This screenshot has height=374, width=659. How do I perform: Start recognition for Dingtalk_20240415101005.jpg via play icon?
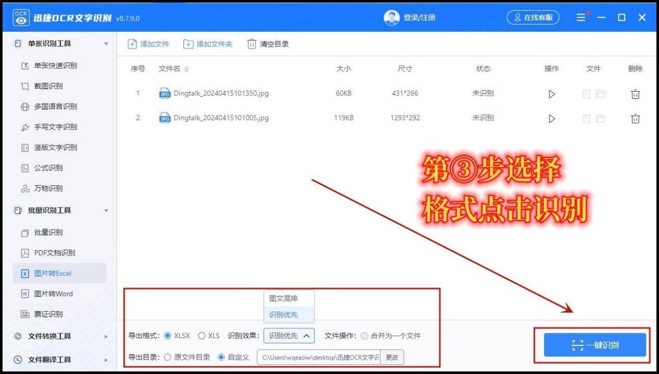click(551, 118)
